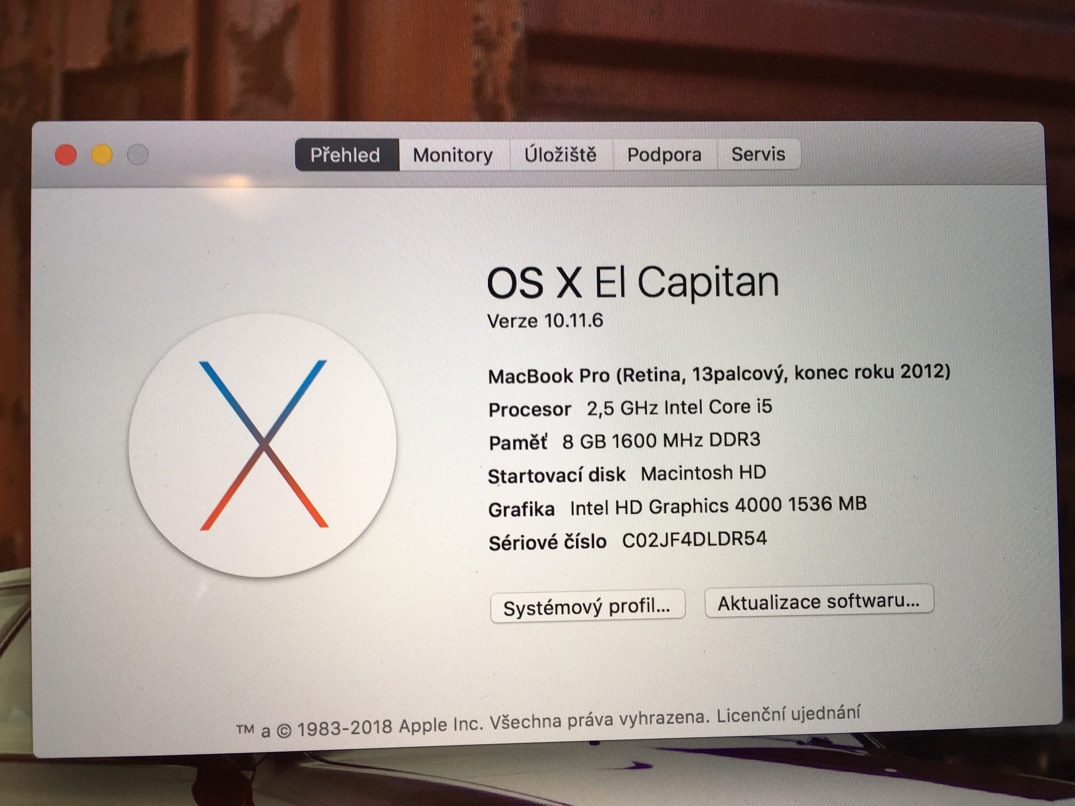The width and height of the screenshot is (1075, 806).
Task: Minimize window with the yellow button
Action: click(102, 155)
